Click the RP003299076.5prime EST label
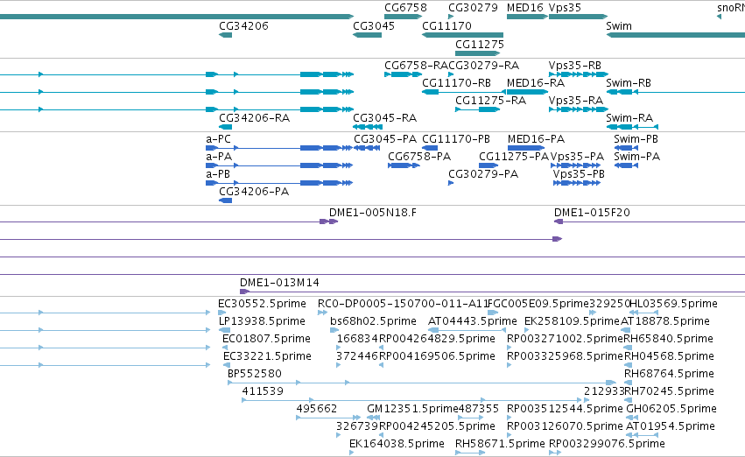 [607, 444]
